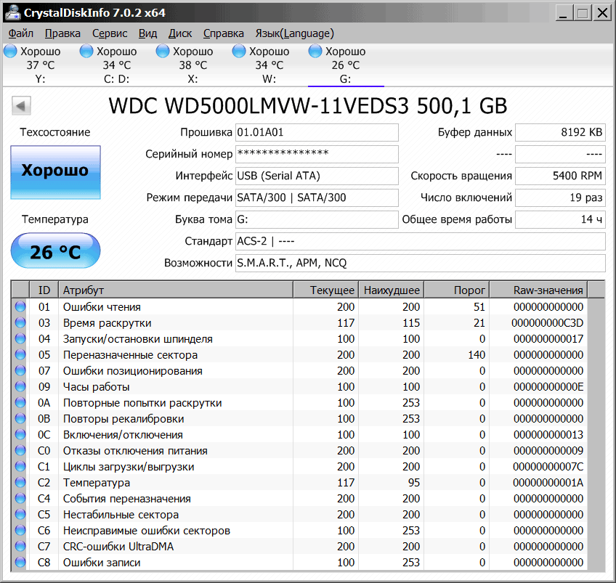Screen dimensions: 616x583
Task: Open the Язык(Language) menu
Action: point(294,33)
